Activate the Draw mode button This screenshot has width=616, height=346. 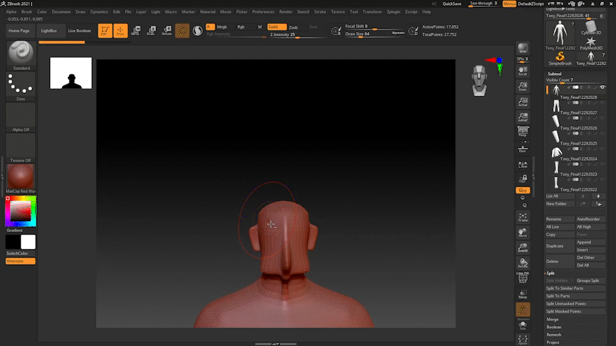[121, 31]
